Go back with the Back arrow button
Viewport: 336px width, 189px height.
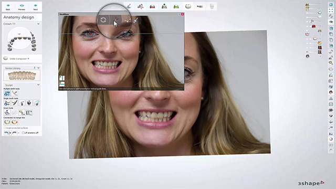click(x=8, y=7)
